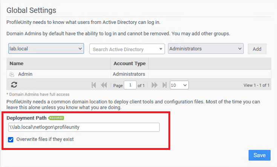277x167 pixels.
Task: Toggle Overwrite files if they exist checkbox
Action: coord(11,139)
